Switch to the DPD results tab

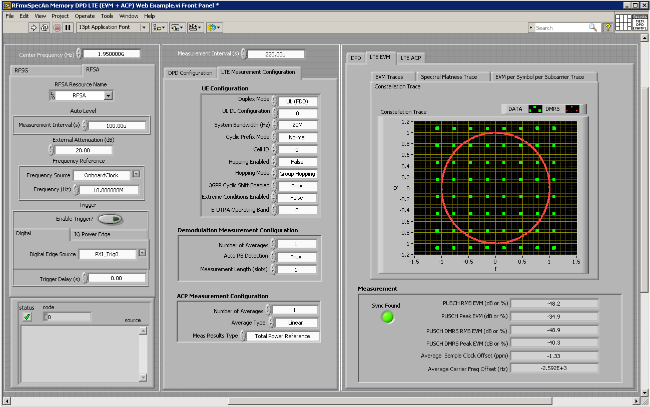(x=356, y=58)
